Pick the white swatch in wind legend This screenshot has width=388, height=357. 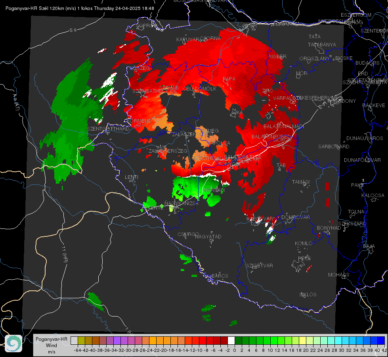coord(231,340)
